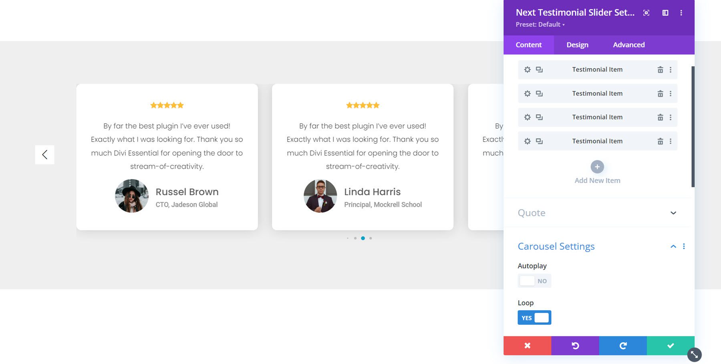Undo last change in settings panel
The image size is (721, 364).
(x=575, y=346)
